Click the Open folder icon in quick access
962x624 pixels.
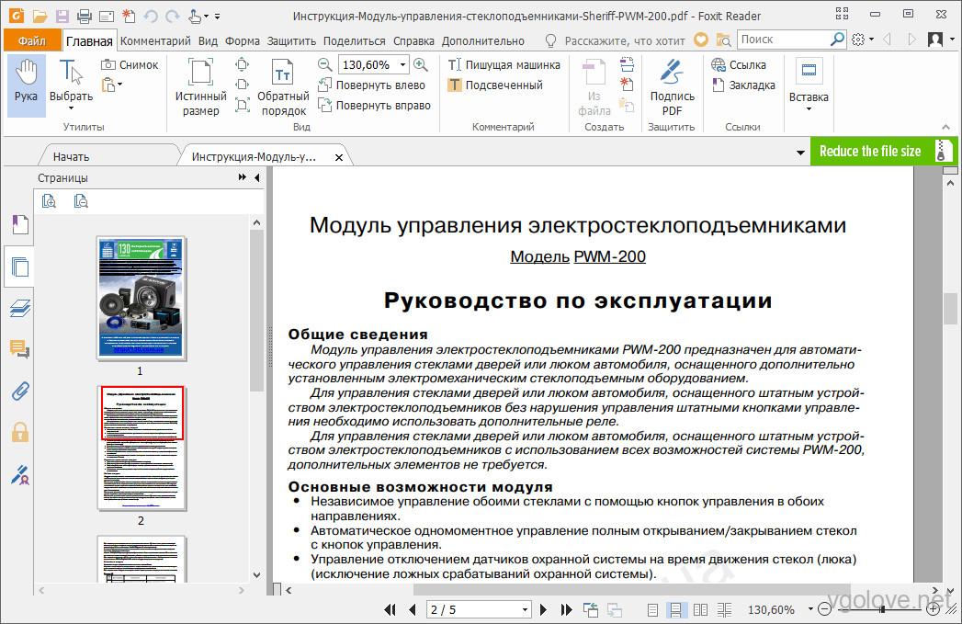[40, 17]
